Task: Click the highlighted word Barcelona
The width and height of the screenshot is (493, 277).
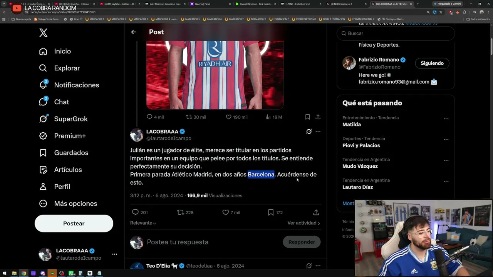Action: click(261, 174)
